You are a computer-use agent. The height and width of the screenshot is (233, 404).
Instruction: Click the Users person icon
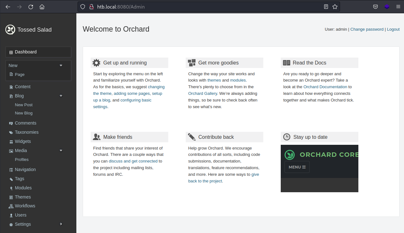click(x=11, y=215)
